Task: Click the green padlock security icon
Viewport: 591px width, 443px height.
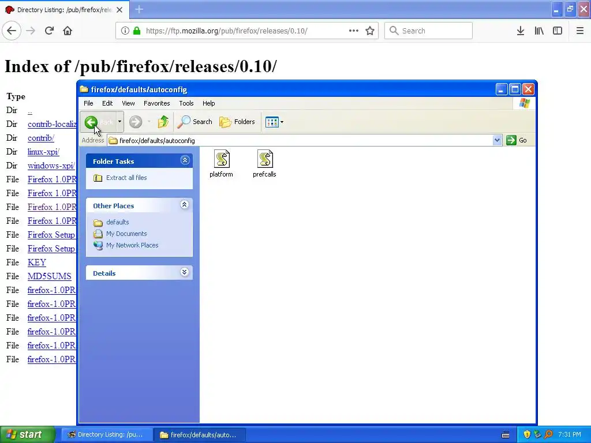Action: tap(137, 31)
